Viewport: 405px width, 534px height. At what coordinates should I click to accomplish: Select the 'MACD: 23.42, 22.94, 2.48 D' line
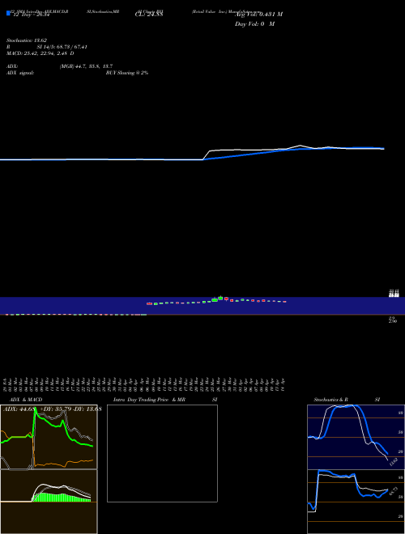click(x=40, y=53)
